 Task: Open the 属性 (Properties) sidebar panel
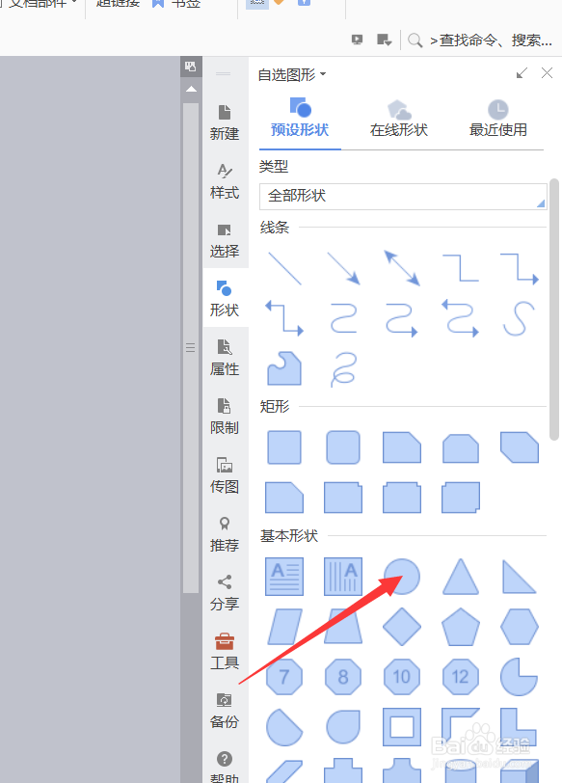pyautogui.click(x=225, y=358)
